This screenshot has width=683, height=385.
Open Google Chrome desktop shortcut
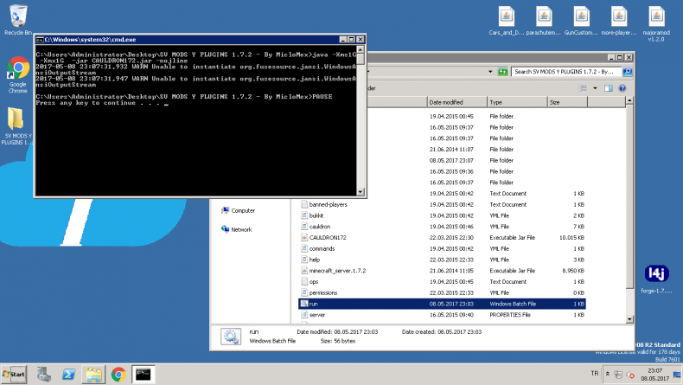pyautogui.click(x=17, y=74)
